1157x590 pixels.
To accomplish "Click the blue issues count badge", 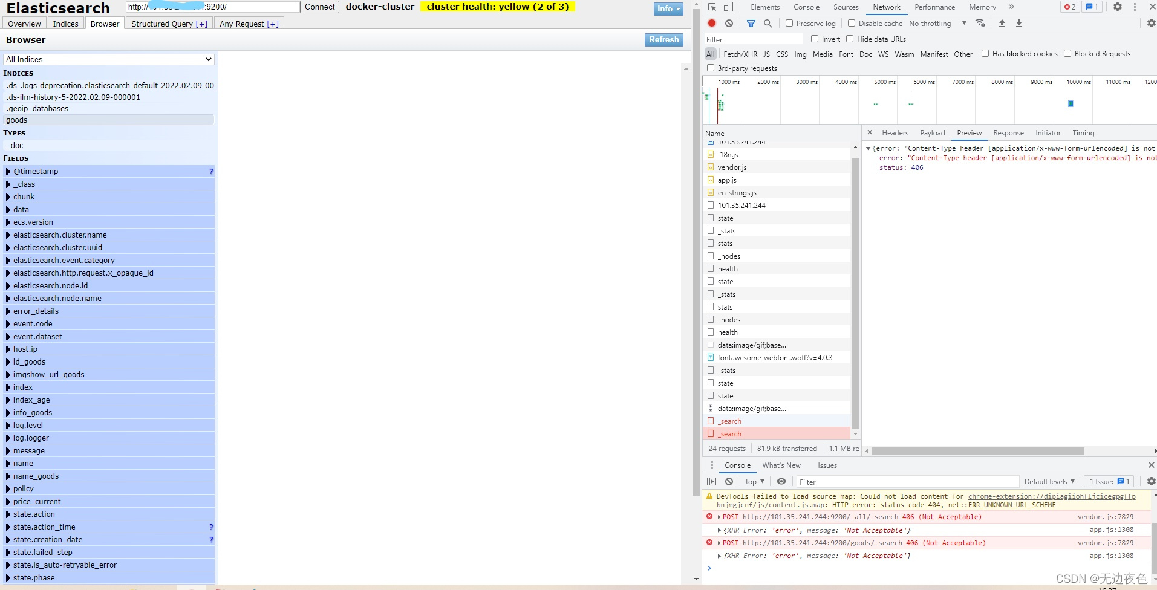I will coord(1092,7).
